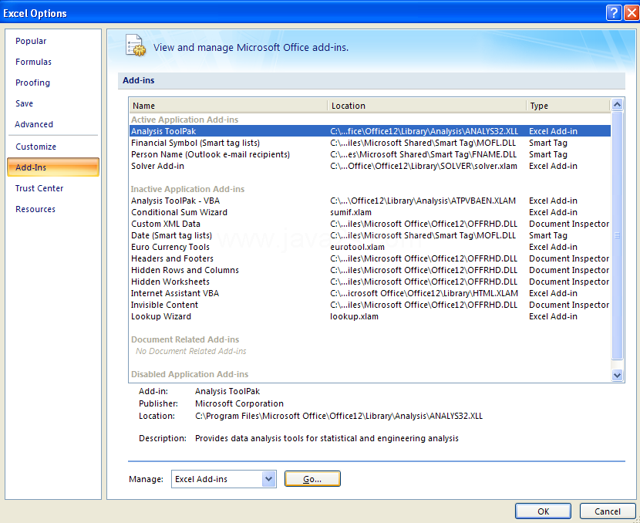Select the Invisible Content row

[370, 305]
